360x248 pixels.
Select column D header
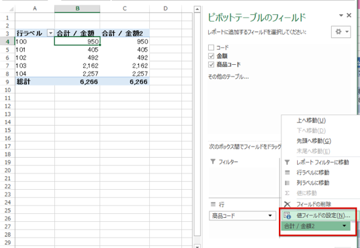166,9
